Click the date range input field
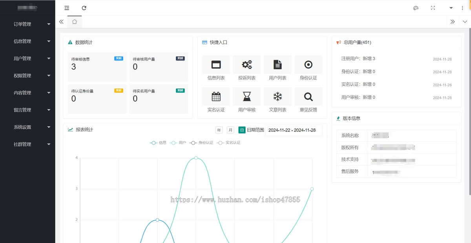 [x=294, y=130]
